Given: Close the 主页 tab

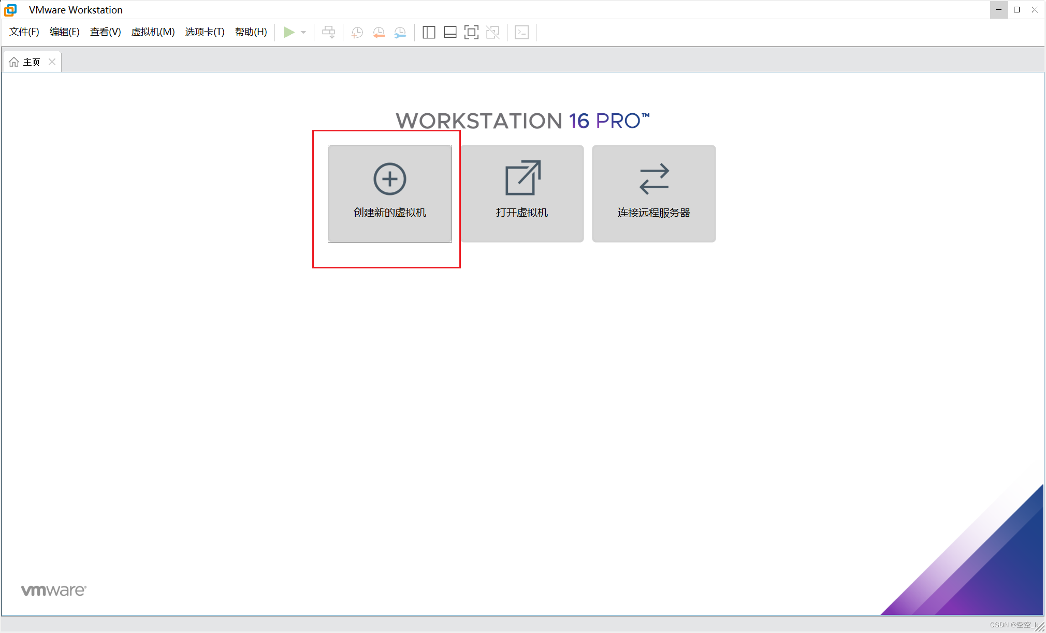Looking at the screenshot, I should coord(52,62).
